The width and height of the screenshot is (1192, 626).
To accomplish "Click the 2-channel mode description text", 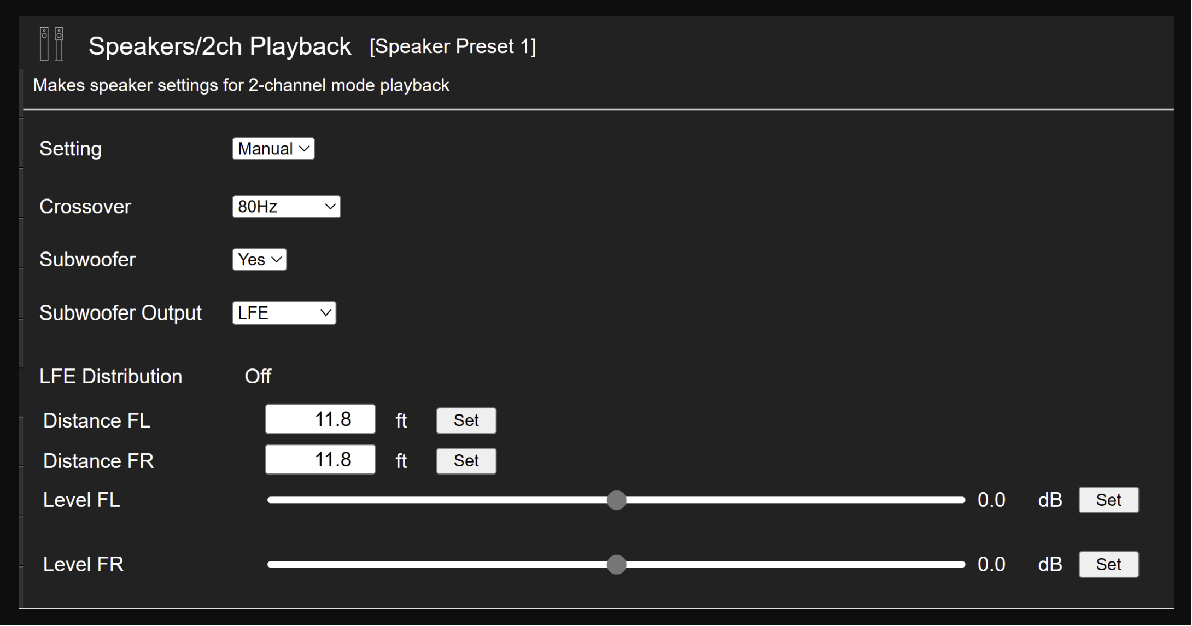I will pyautogui.click(x=241, y=85).
